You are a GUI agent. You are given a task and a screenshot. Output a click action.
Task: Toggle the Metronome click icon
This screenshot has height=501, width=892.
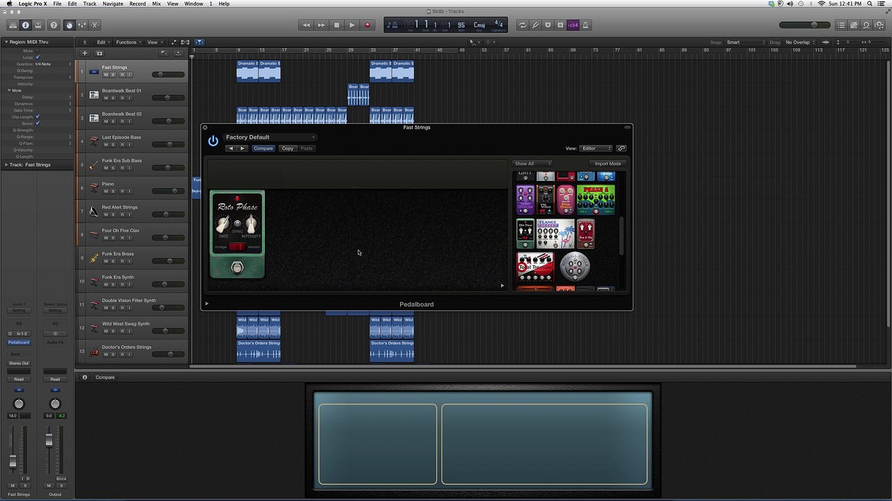(585, 25)
